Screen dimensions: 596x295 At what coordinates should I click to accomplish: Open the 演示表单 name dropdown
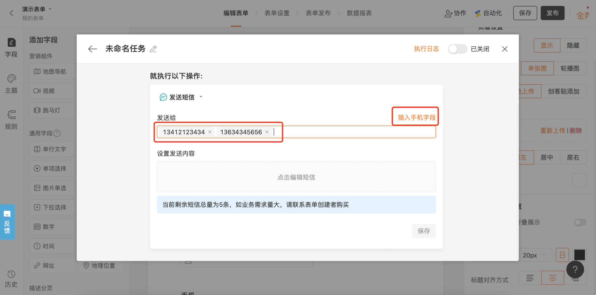click(50, 9)
